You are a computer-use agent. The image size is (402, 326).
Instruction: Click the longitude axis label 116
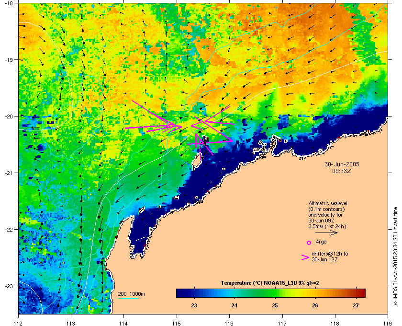click(229, 323)
